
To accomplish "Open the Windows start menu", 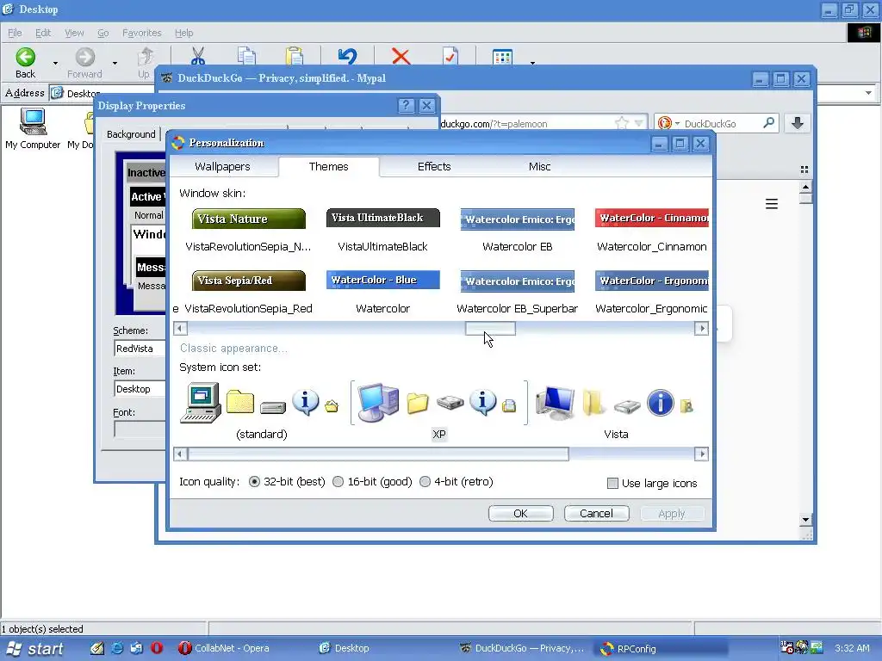I will click(34, 649).
